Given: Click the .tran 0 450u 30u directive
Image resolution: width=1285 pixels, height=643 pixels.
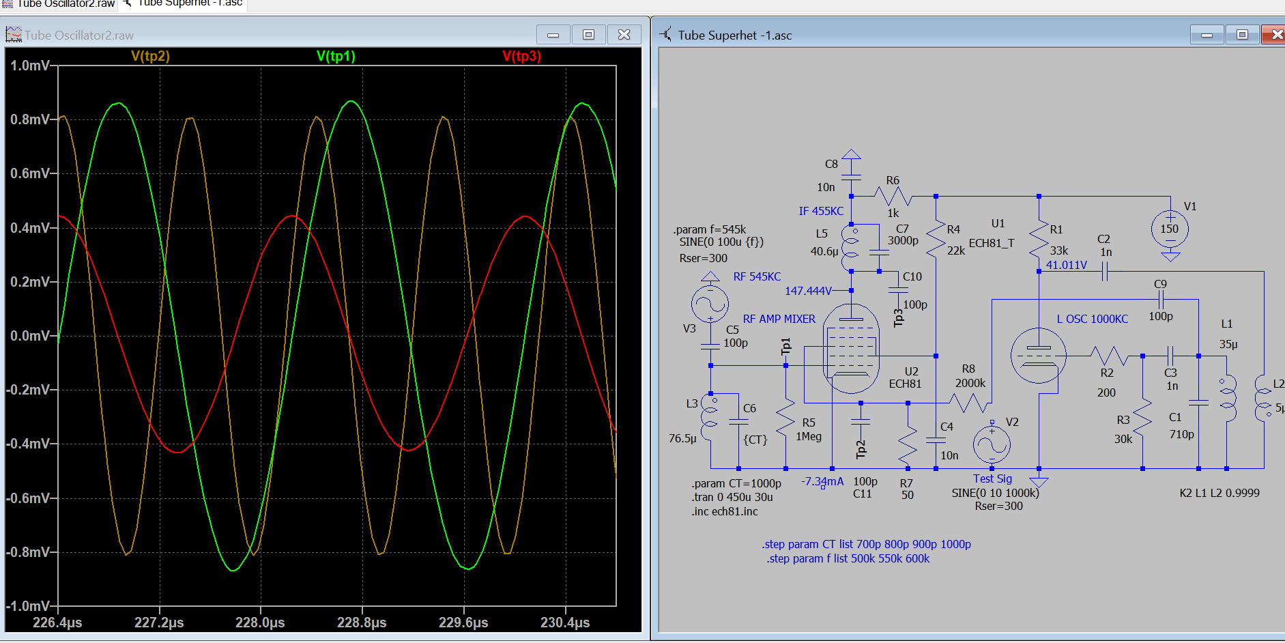Looking at the screenshot, I should [x=732, y=497].
